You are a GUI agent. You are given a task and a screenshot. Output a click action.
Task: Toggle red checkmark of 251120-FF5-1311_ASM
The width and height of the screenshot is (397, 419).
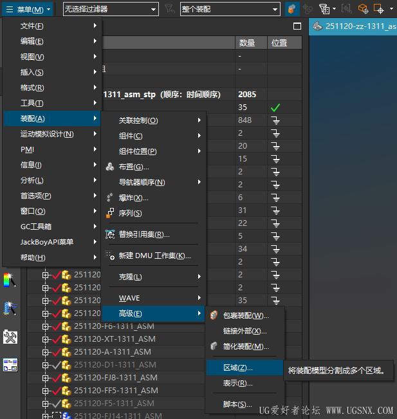point(57,391)
